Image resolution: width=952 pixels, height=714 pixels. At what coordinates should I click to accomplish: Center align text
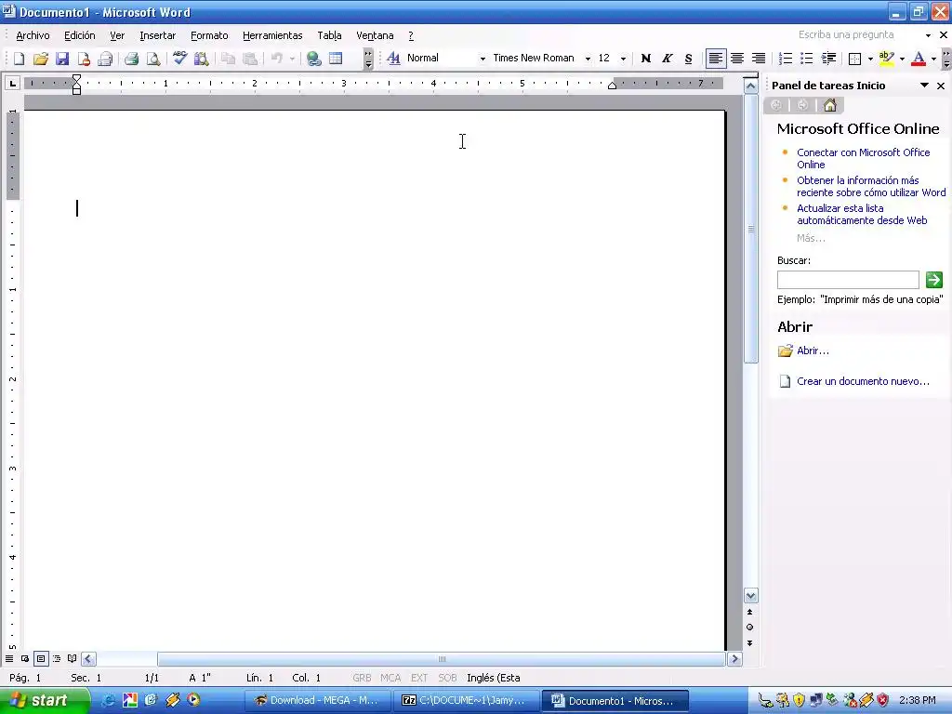click(x=737, y=59)
